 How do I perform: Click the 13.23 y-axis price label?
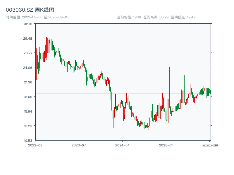[28, 126]
